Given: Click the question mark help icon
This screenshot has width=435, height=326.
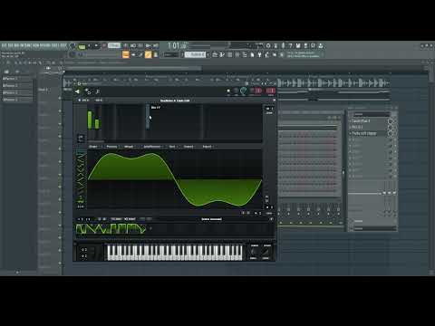Looking at the screenshot, I should [290, 45].
